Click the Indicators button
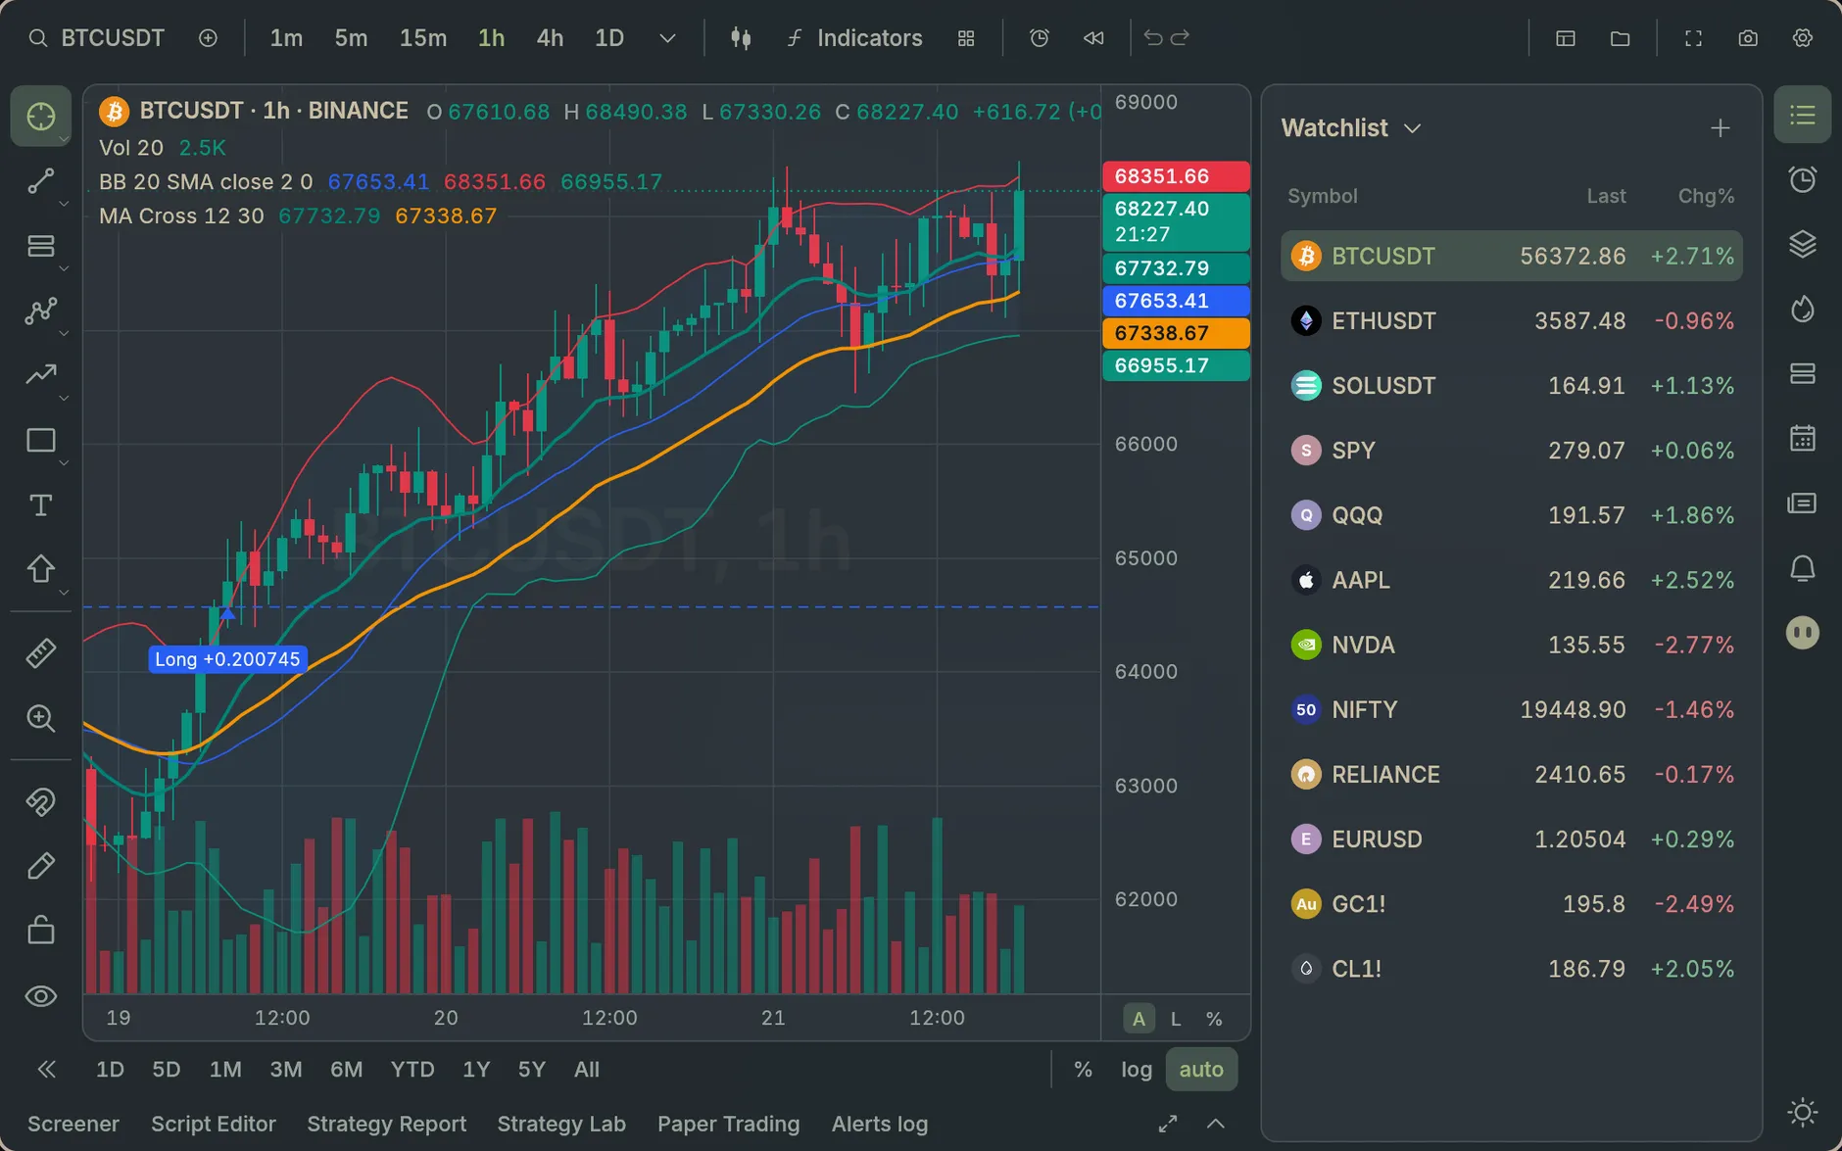The image size is (1842, 1151). tap(854, 38)
